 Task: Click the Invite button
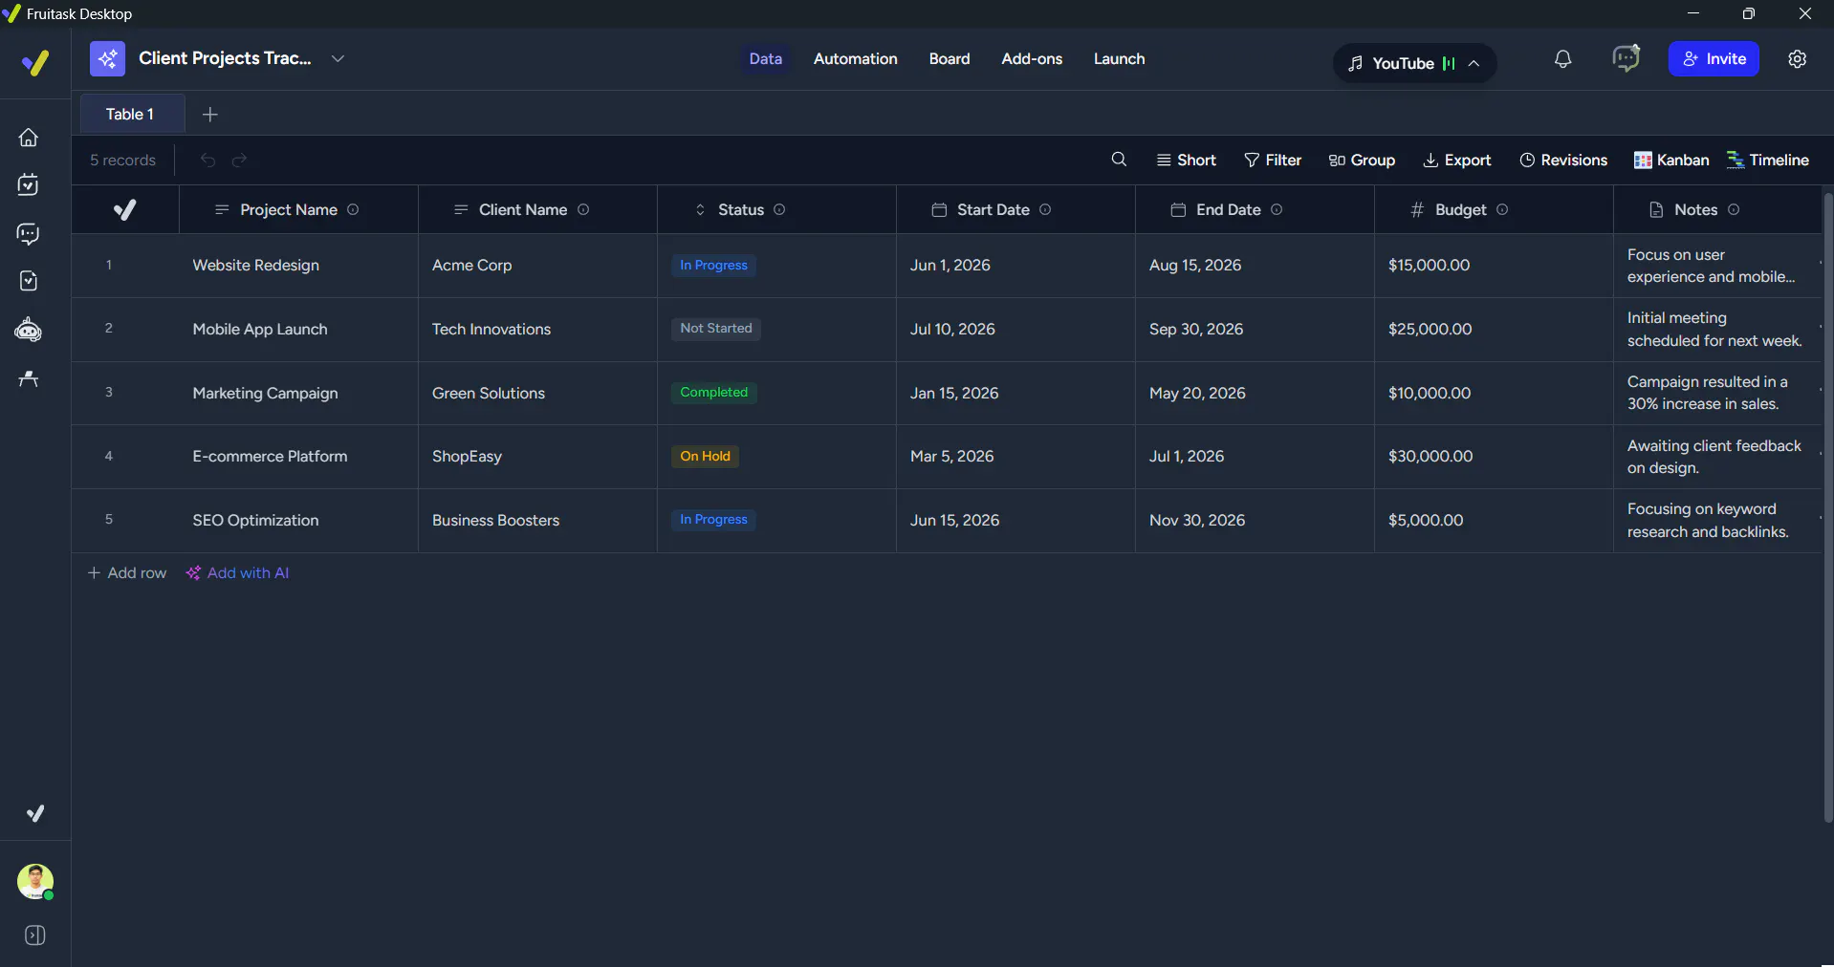[1714, 58]
